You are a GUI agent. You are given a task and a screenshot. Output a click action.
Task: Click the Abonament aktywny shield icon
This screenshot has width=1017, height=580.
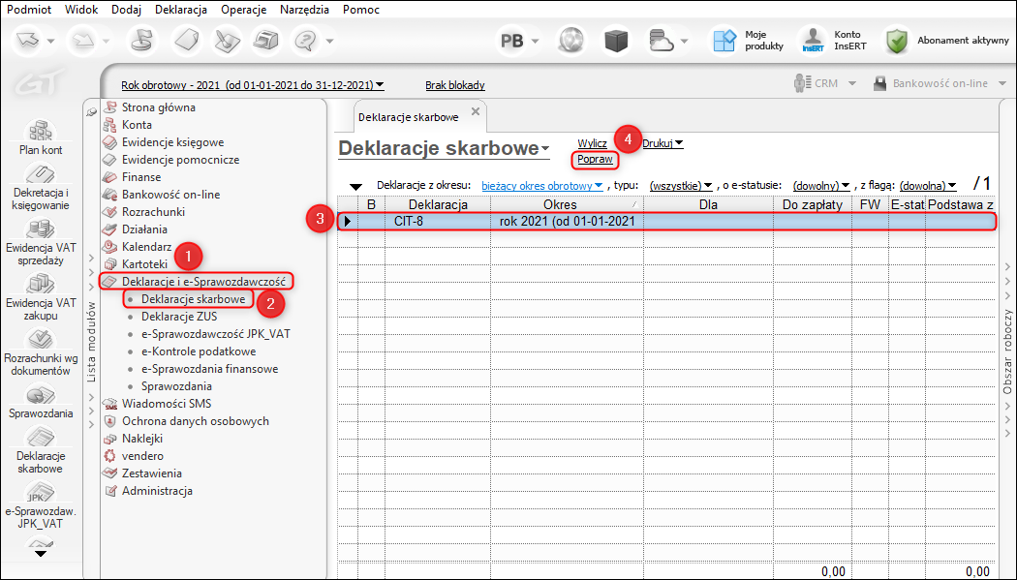point(896,40)
